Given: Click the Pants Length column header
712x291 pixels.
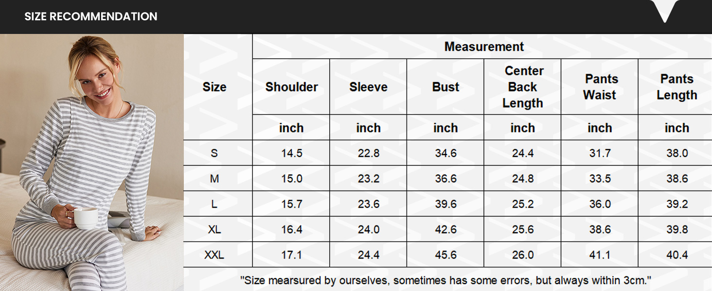Looking at the screenshot, I should [676, 87].
